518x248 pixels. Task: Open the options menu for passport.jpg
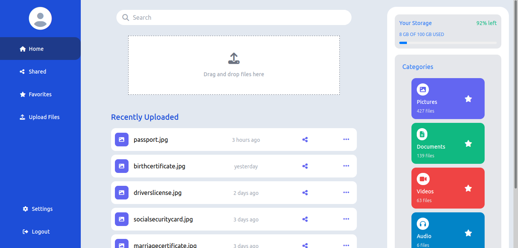[x=346, y=140]
